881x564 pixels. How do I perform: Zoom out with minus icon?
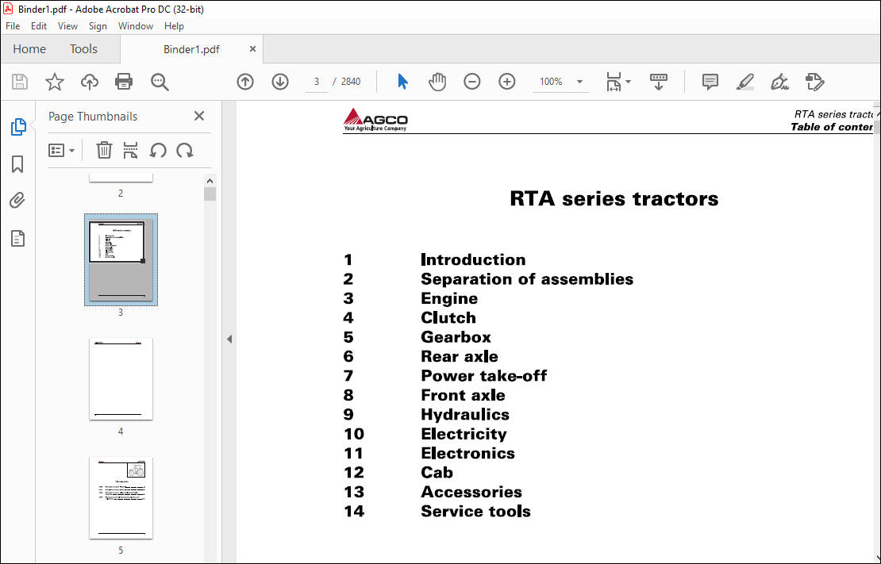(472, 82)
